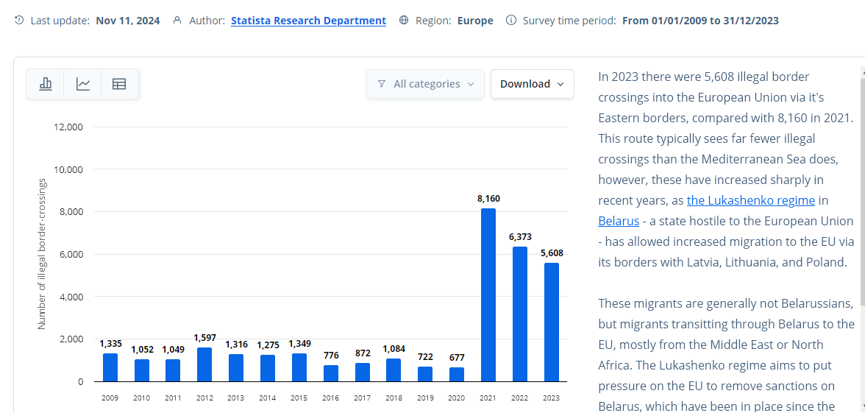
Task: Click the 10,000 y-axis label
Action: [x=69, y=169]
